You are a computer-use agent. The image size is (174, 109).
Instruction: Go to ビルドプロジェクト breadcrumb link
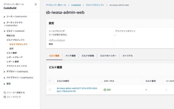95,5
